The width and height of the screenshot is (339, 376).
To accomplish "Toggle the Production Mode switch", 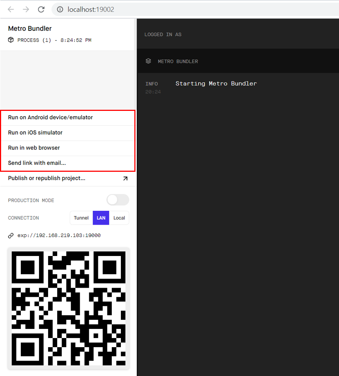I will pos(118,200).
